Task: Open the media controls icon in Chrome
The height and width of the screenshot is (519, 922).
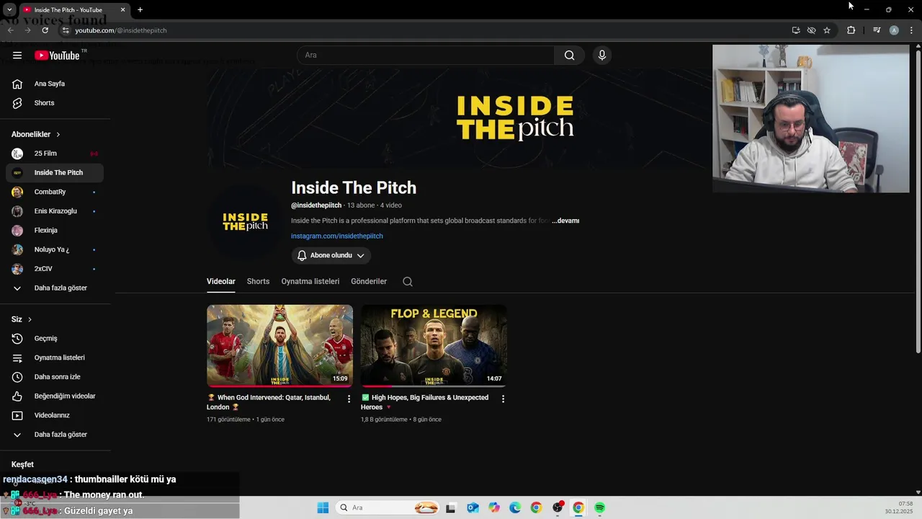Action: pos(877,30)
